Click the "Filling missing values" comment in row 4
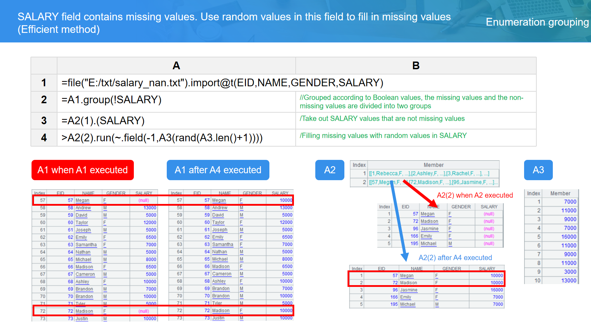Image resolution: width=591 pixels, height=332 pixels. click(x=383, y=136)
